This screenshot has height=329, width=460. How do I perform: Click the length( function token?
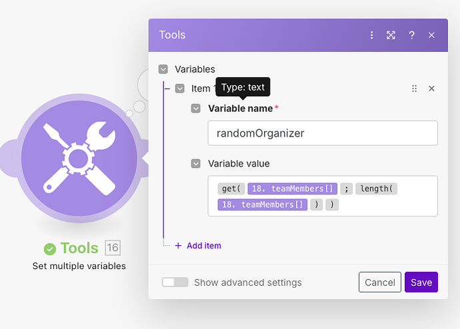tap(376, 188)
